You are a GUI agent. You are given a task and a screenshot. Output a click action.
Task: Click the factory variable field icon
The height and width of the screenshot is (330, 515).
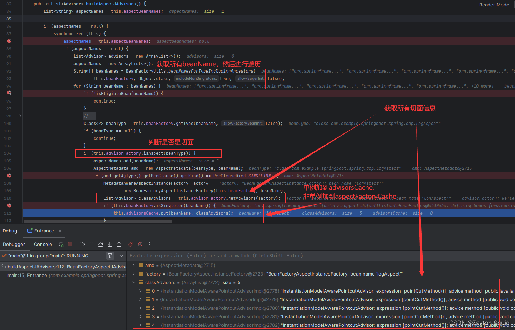point(141,274)
